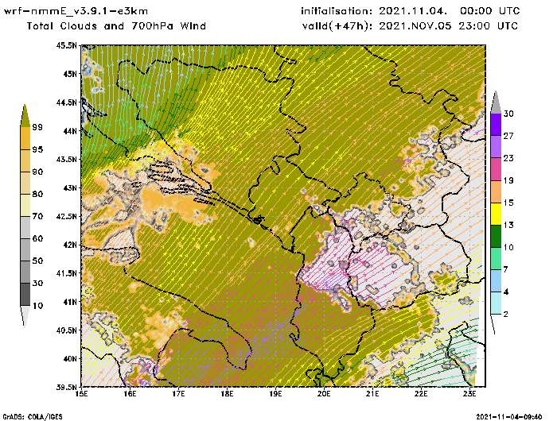The width and height of the screenshot is (557, 421).
Task: Click the 19E longitude label
Action: pyautogui.click(x=275, y=394)
